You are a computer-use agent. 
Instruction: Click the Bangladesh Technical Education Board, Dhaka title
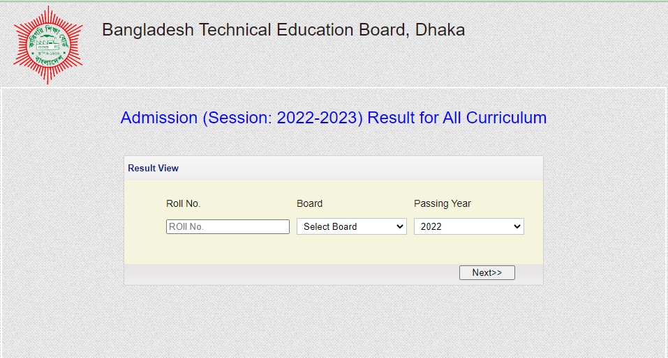coord(283,30)
